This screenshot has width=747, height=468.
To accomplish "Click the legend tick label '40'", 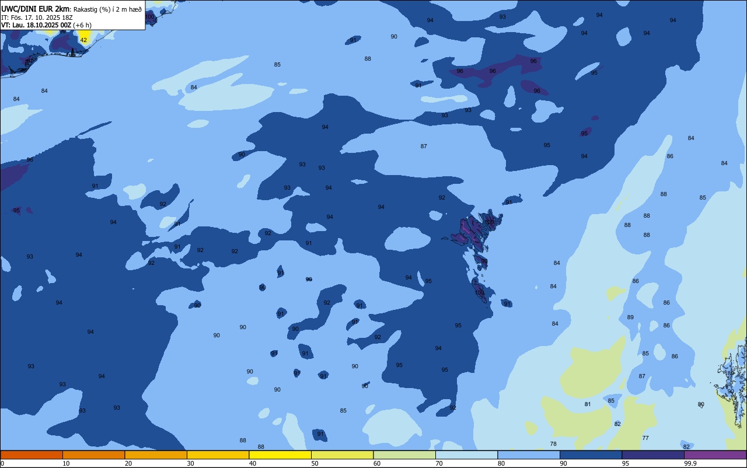I will [x=253, y=463].
